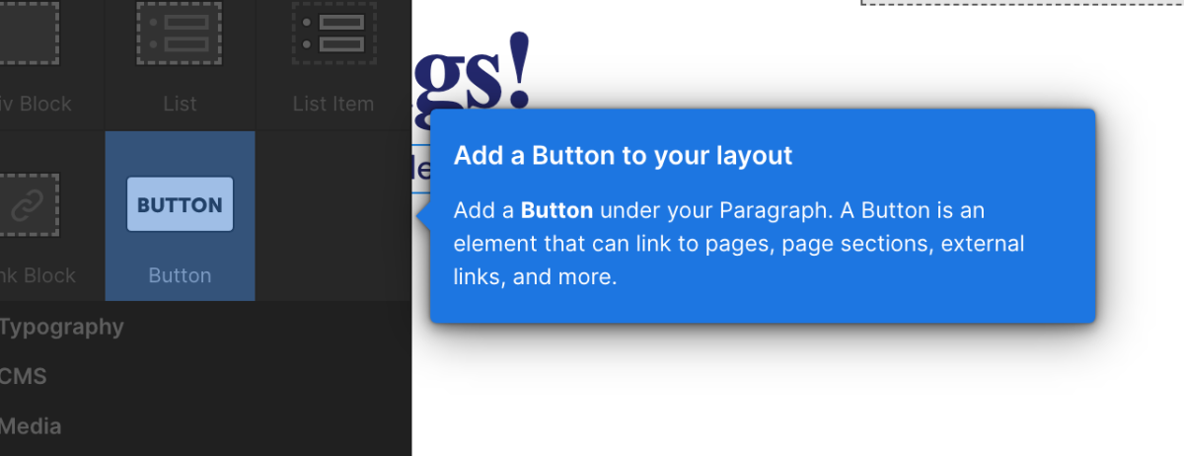Click the Link Block label text
This screenshot has height=456, width=1184.
pyautogui.click(x=39, y=275)
